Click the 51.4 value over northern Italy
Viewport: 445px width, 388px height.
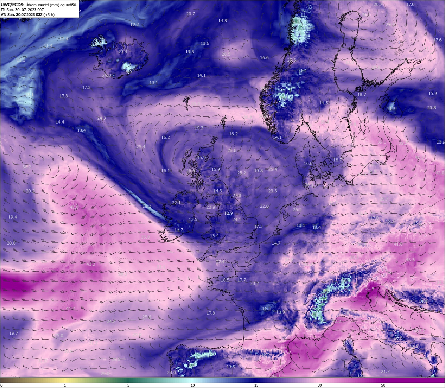point(370,288)
